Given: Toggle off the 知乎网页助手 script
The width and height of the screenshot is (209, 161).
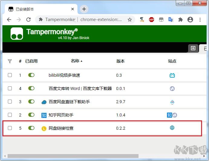Looking at the screenshot, I should point(31,115).
